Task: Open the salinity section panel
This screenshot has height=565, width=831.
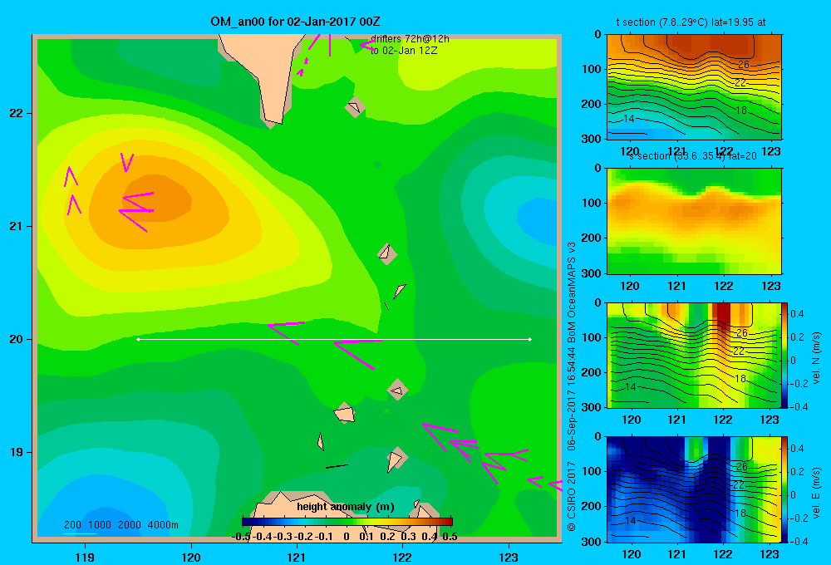Action: point(694,221)
